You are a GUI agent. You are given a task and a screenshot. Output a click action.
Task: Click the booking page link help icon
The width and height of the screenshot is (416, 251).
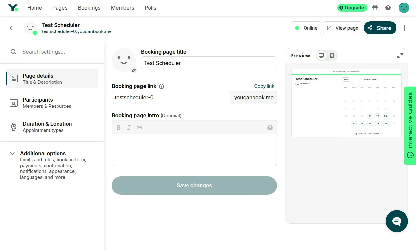point(162,86)
